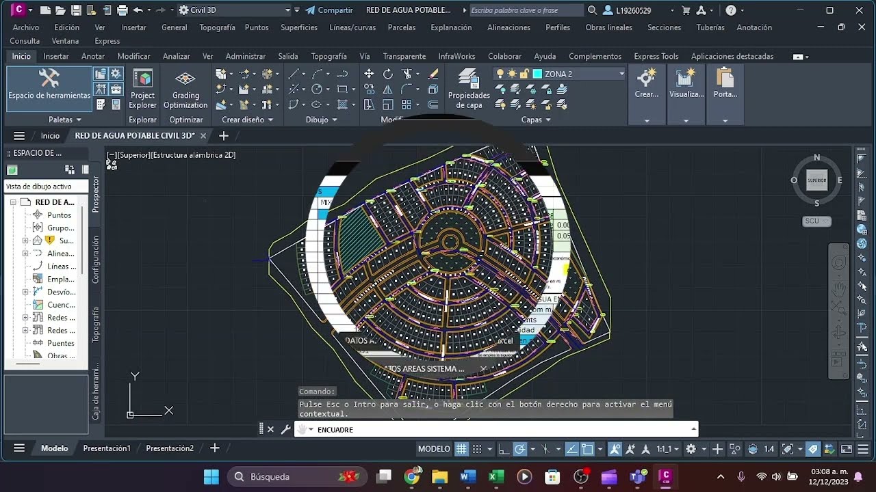Click the keyword search box in title bar
876x492 pixels.
[526, 10]
